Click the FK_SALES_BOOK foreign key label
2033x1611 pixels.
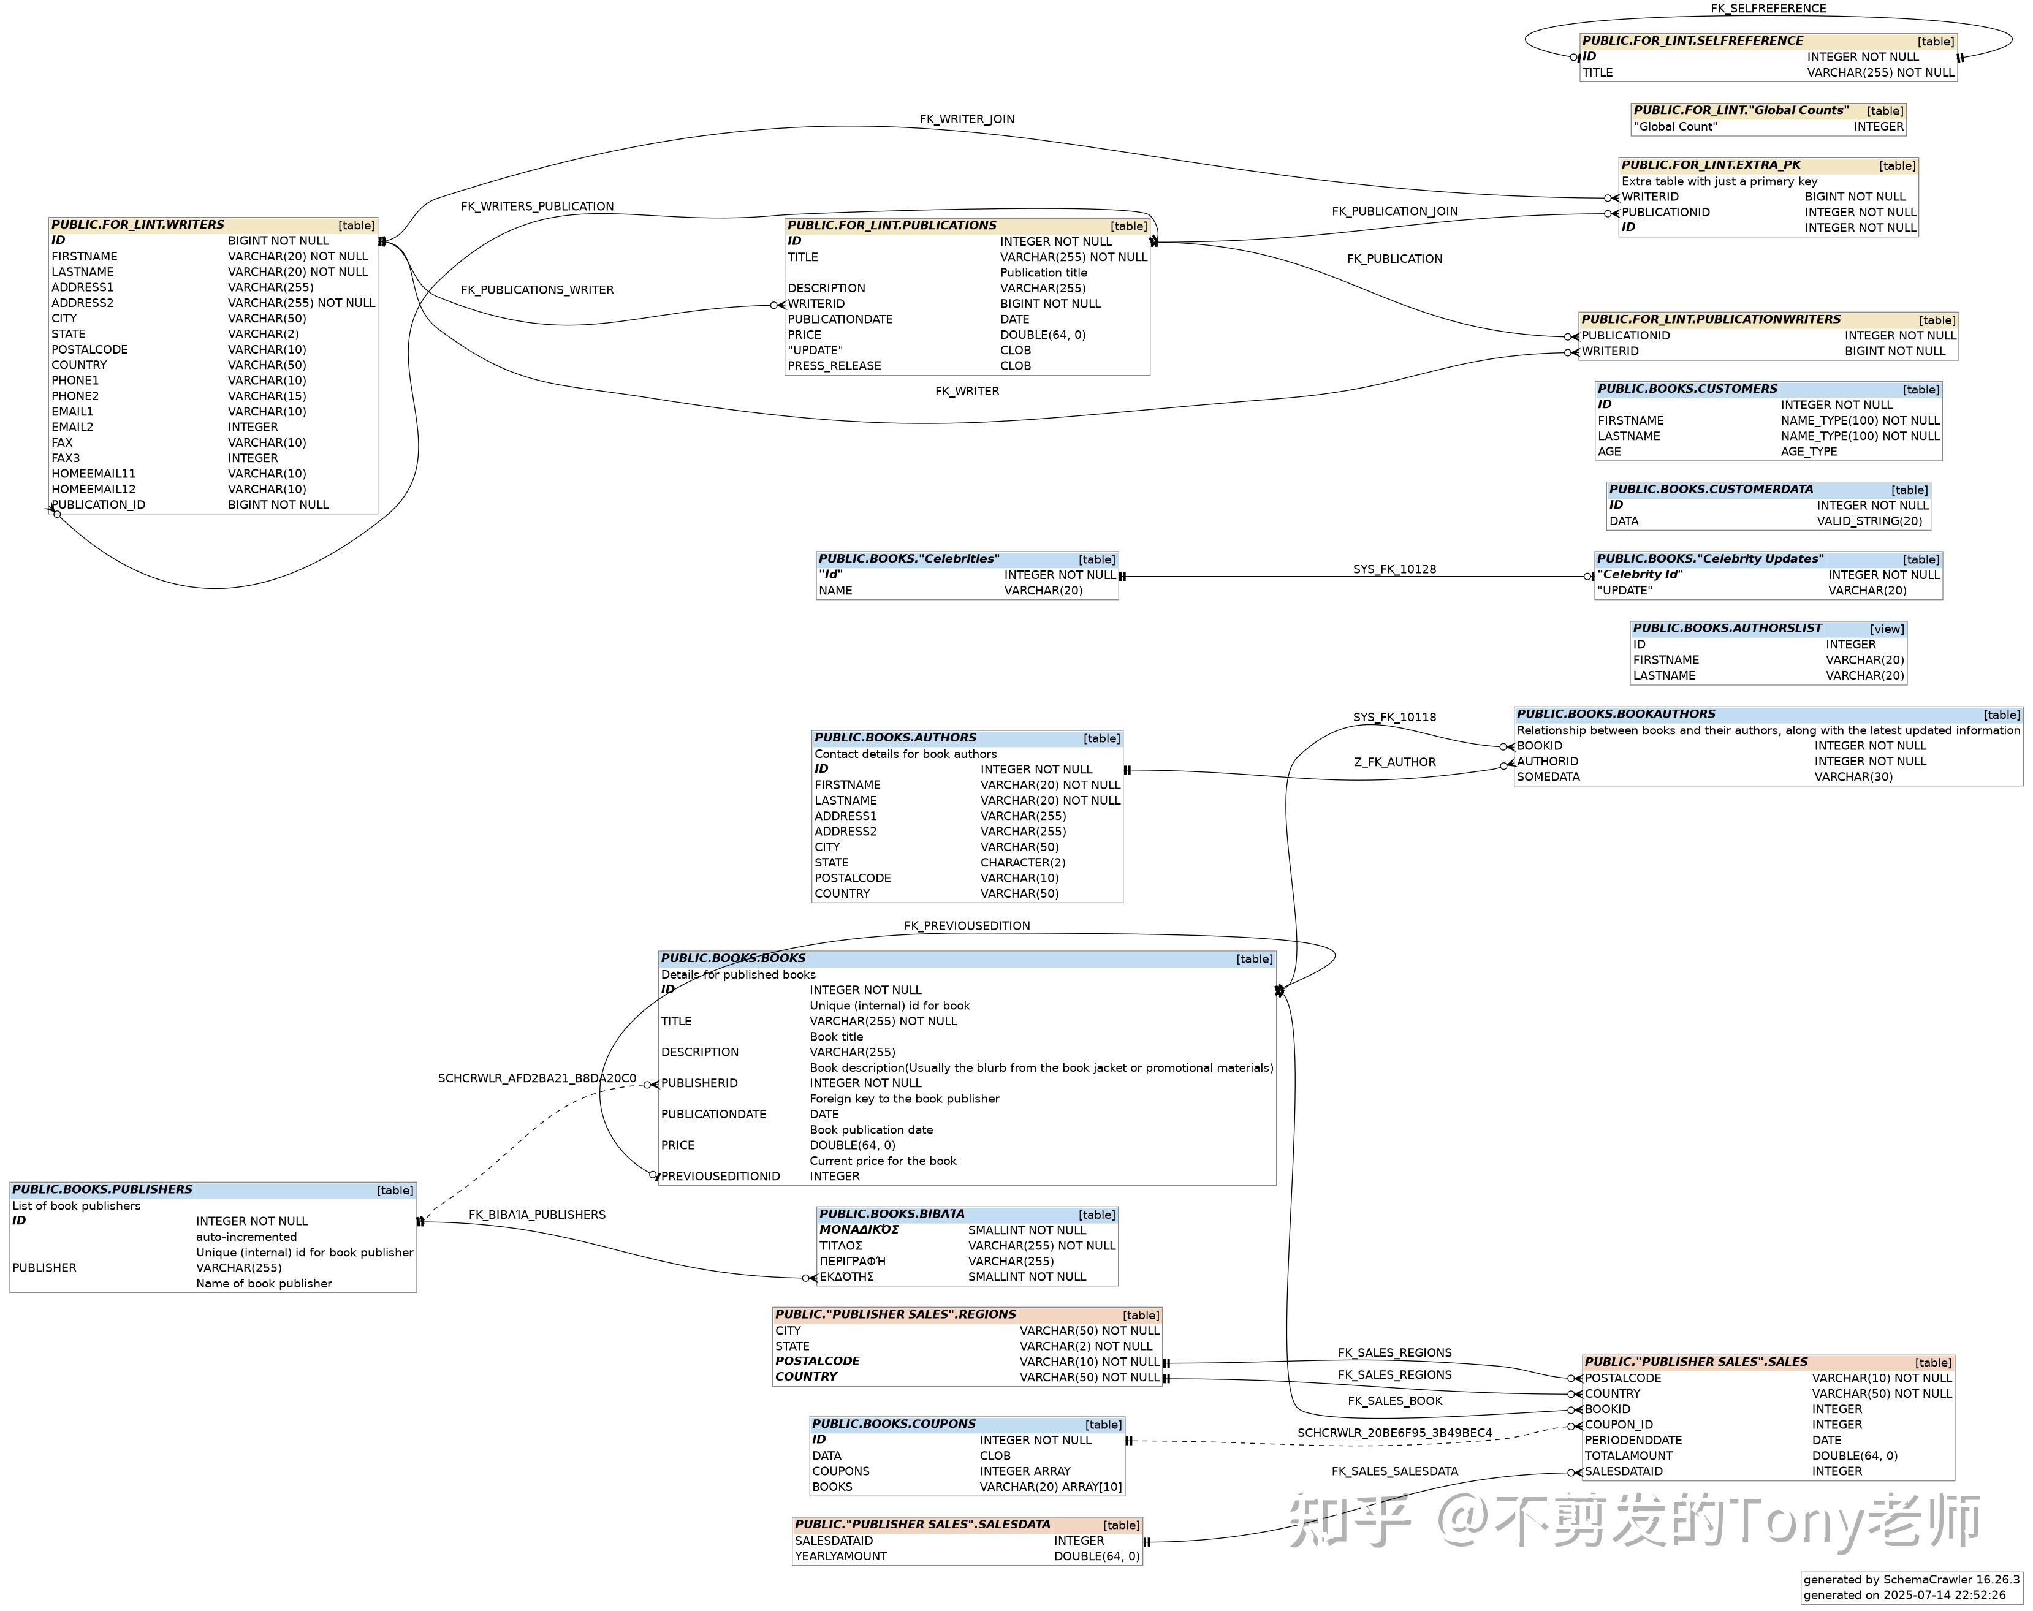[x=1394, y=1401]
